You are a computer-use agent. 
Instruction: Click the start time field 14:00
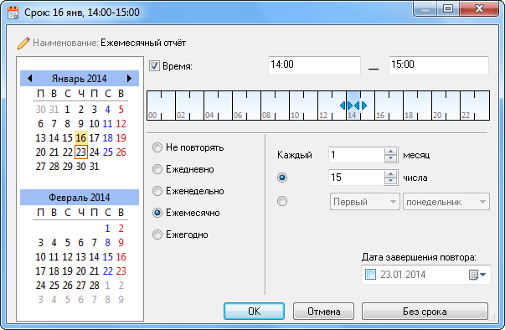click(314, 65)
